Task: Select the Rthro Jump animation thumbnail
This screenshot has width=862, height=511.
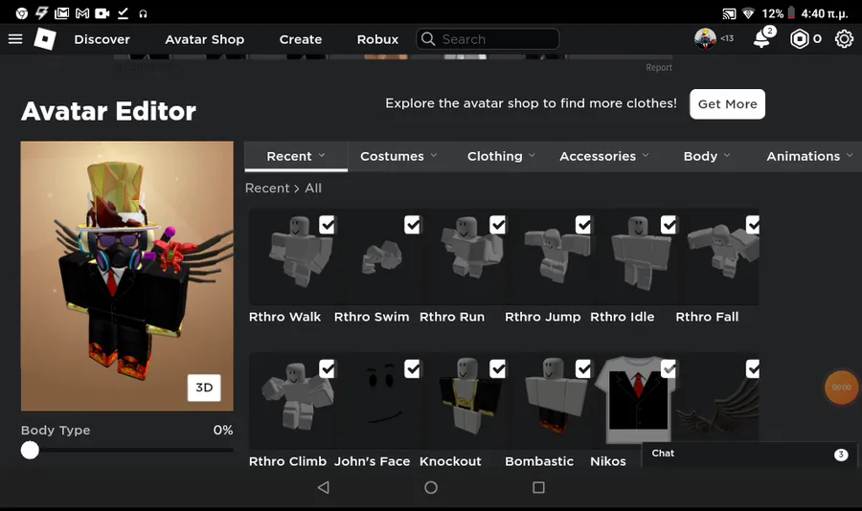Action: tap(548, 256)
